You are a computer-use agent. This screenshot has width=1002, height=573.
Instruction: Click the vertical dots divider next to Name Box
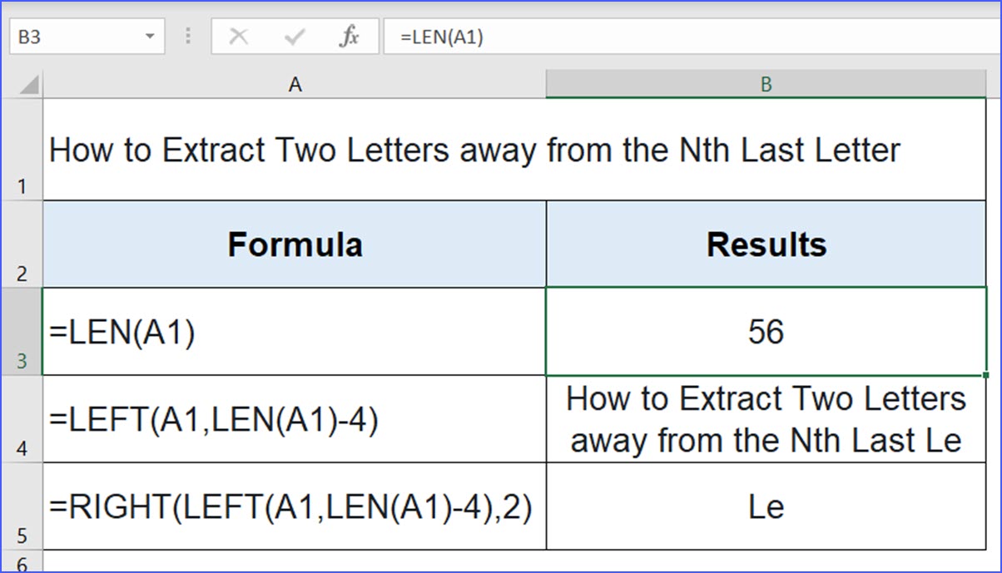(187, 36)
